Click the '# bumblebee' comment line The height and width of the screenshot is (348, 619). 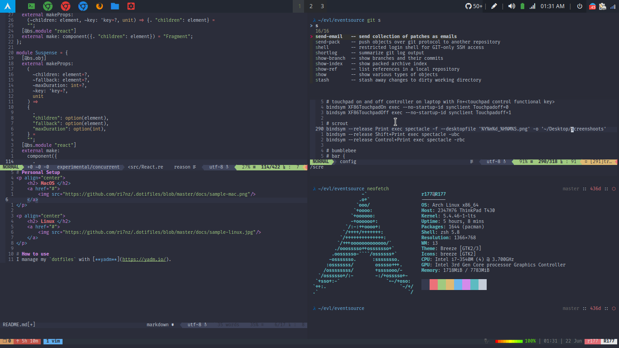pyautogui.click(x=341, y=150)
